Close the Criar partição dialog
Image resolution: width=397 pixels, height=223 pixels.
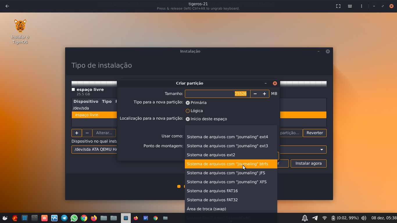click(x=275, y=83)
